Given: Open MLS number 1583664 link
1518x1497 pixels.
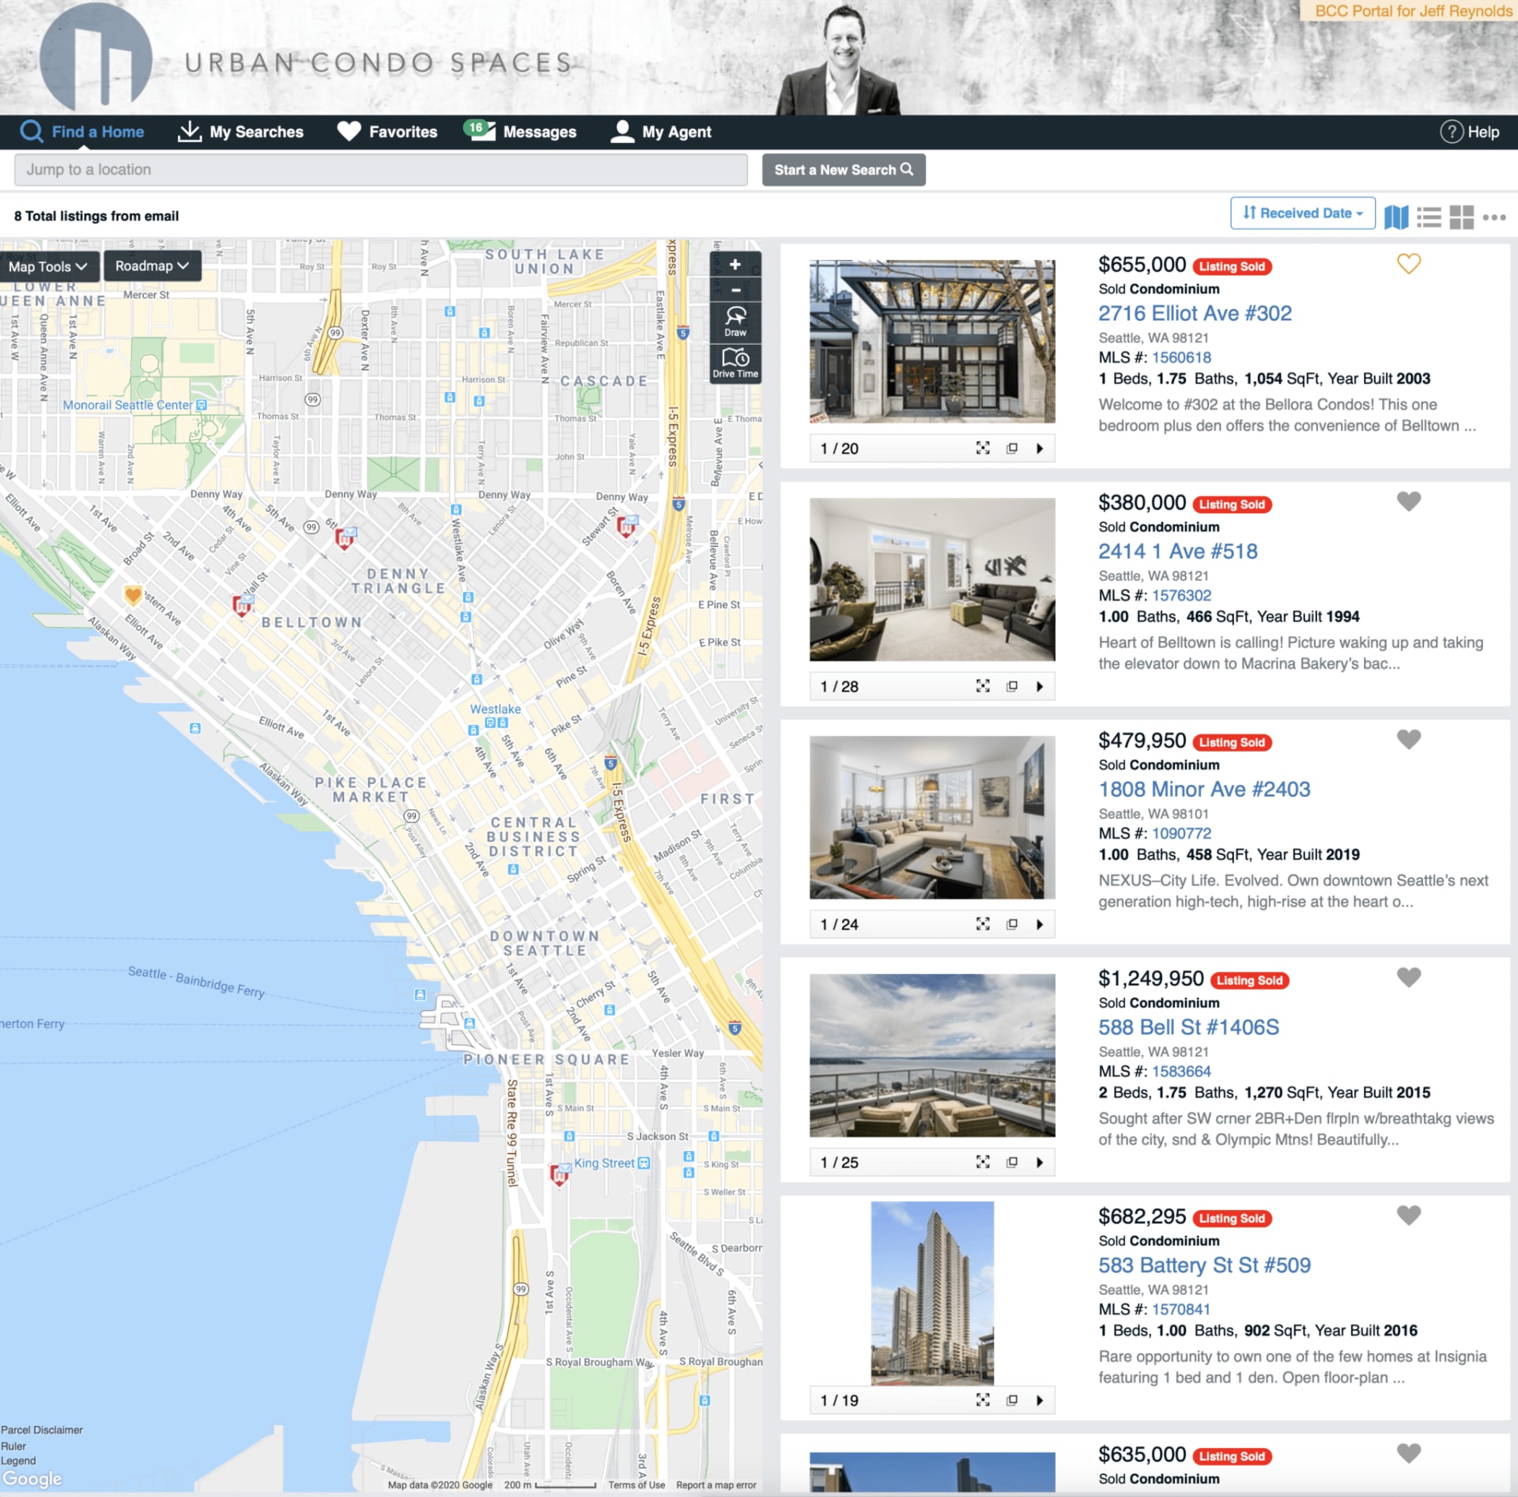Looking at the screenshot, I should [x=1181, y=1071].
